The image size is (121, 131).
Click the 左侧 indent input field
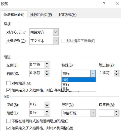(x=37, y=65)
